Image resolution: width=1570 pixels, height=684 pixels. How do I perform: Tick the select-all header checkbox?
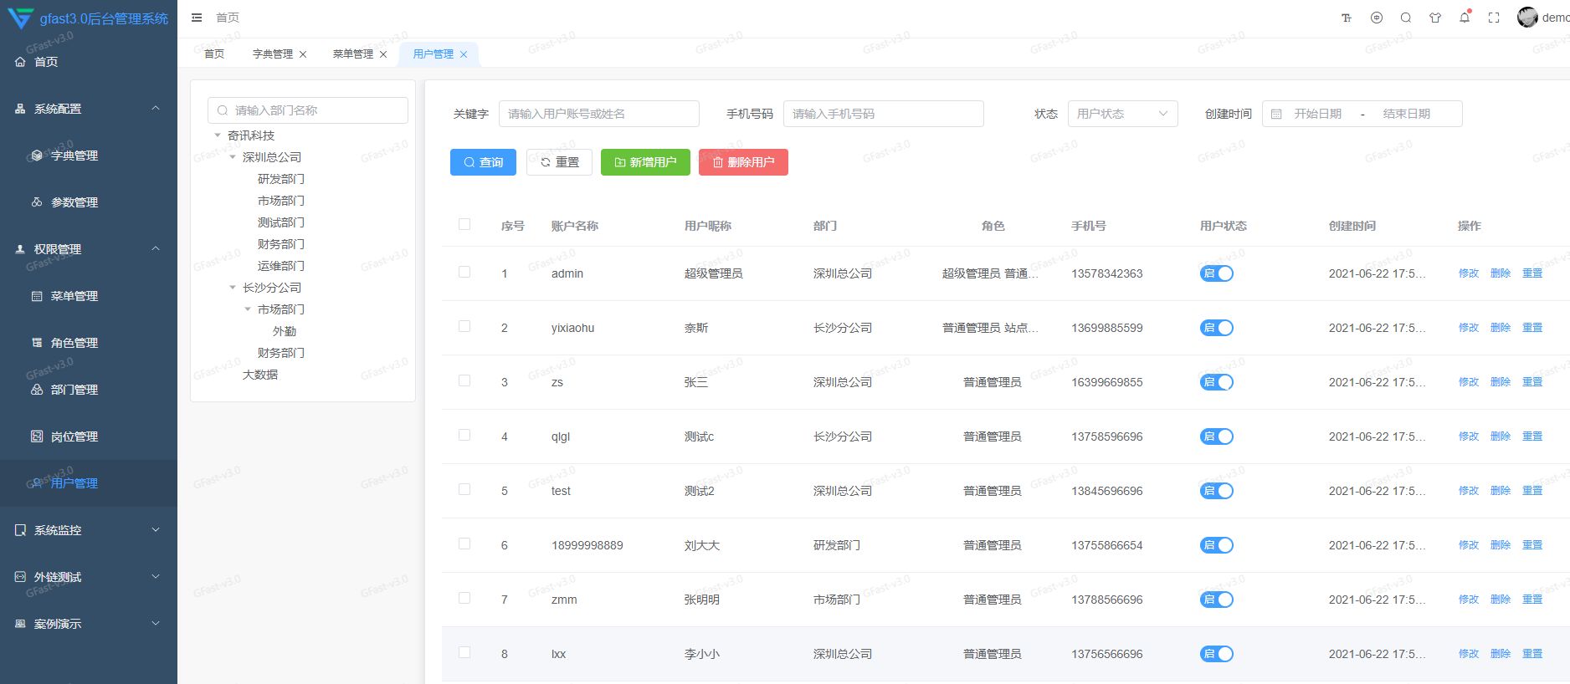(x=464, y=224)
